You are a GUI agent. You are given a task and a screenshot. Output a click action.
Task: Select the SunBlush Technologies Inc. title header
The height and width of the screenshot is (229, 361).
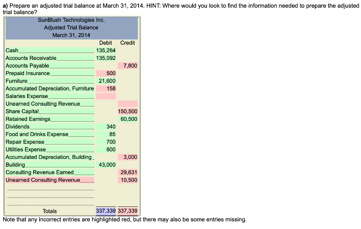pyautogui.click(x=71, y=20)
